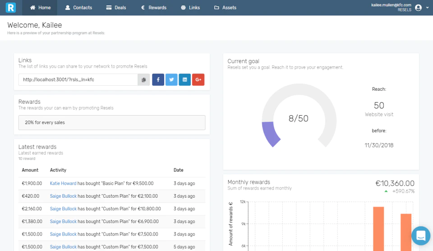Click the 'Current goal' heading
This screenshot has height=251, width=433.
pos(243,61)
